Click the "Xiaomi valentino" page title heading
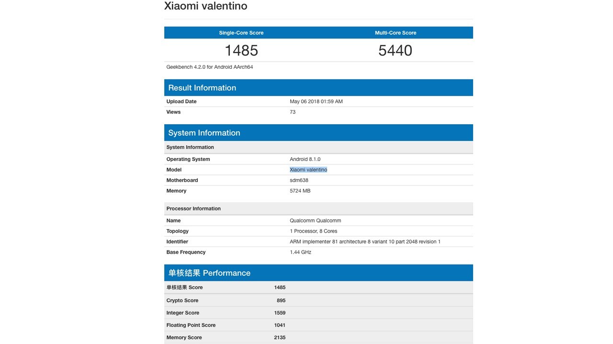 pos(205,6)
